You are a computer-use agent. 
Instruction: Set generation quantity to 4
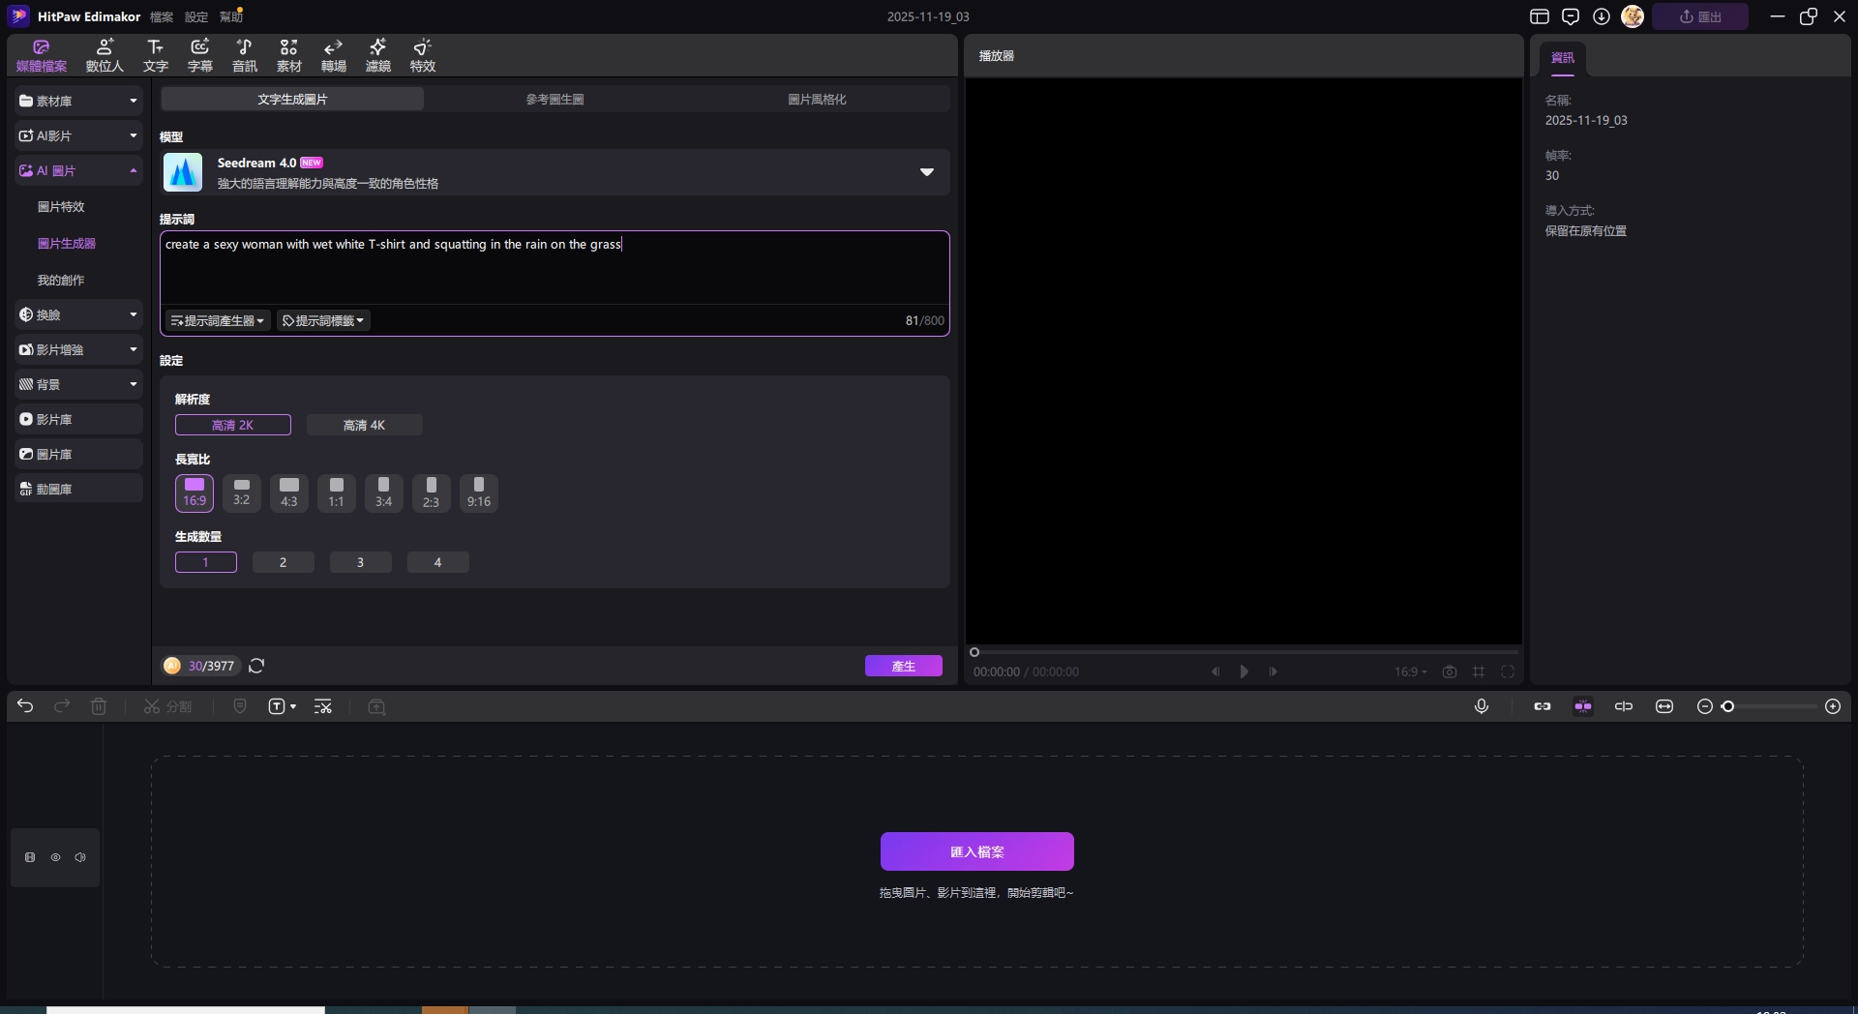[437, 562]
